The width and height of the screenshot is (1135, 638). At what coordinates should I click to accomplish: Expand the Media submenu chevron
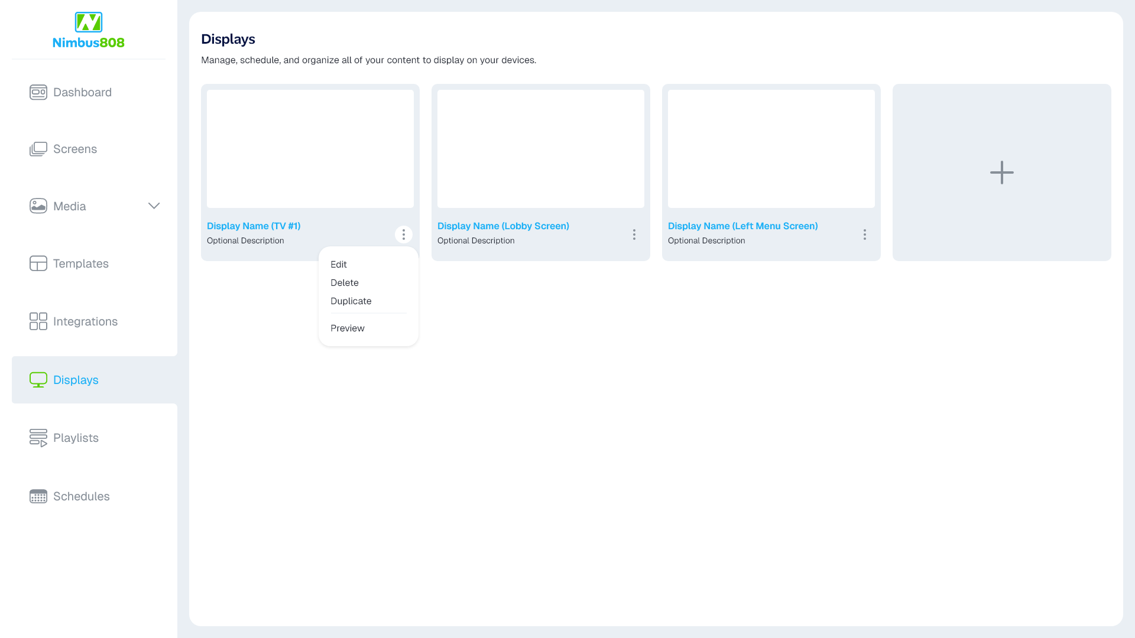pyautogui.click(x=154, y=206)
